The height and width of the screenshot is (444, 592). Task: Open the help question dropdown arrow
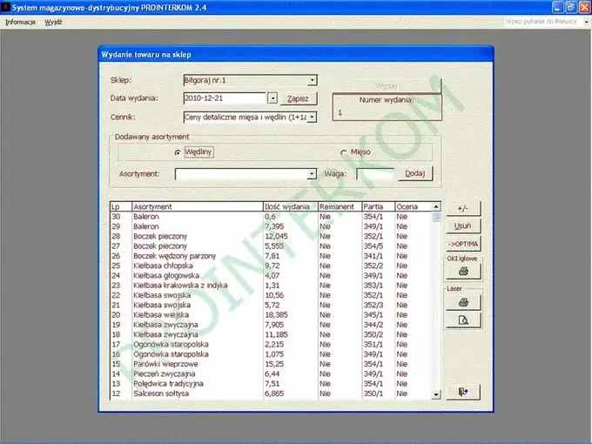click(586, 22)
